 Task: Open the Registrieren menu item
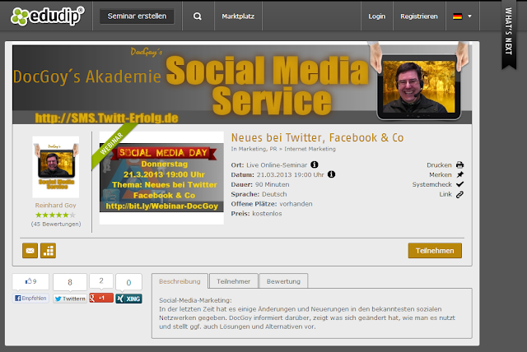point(419,16)
